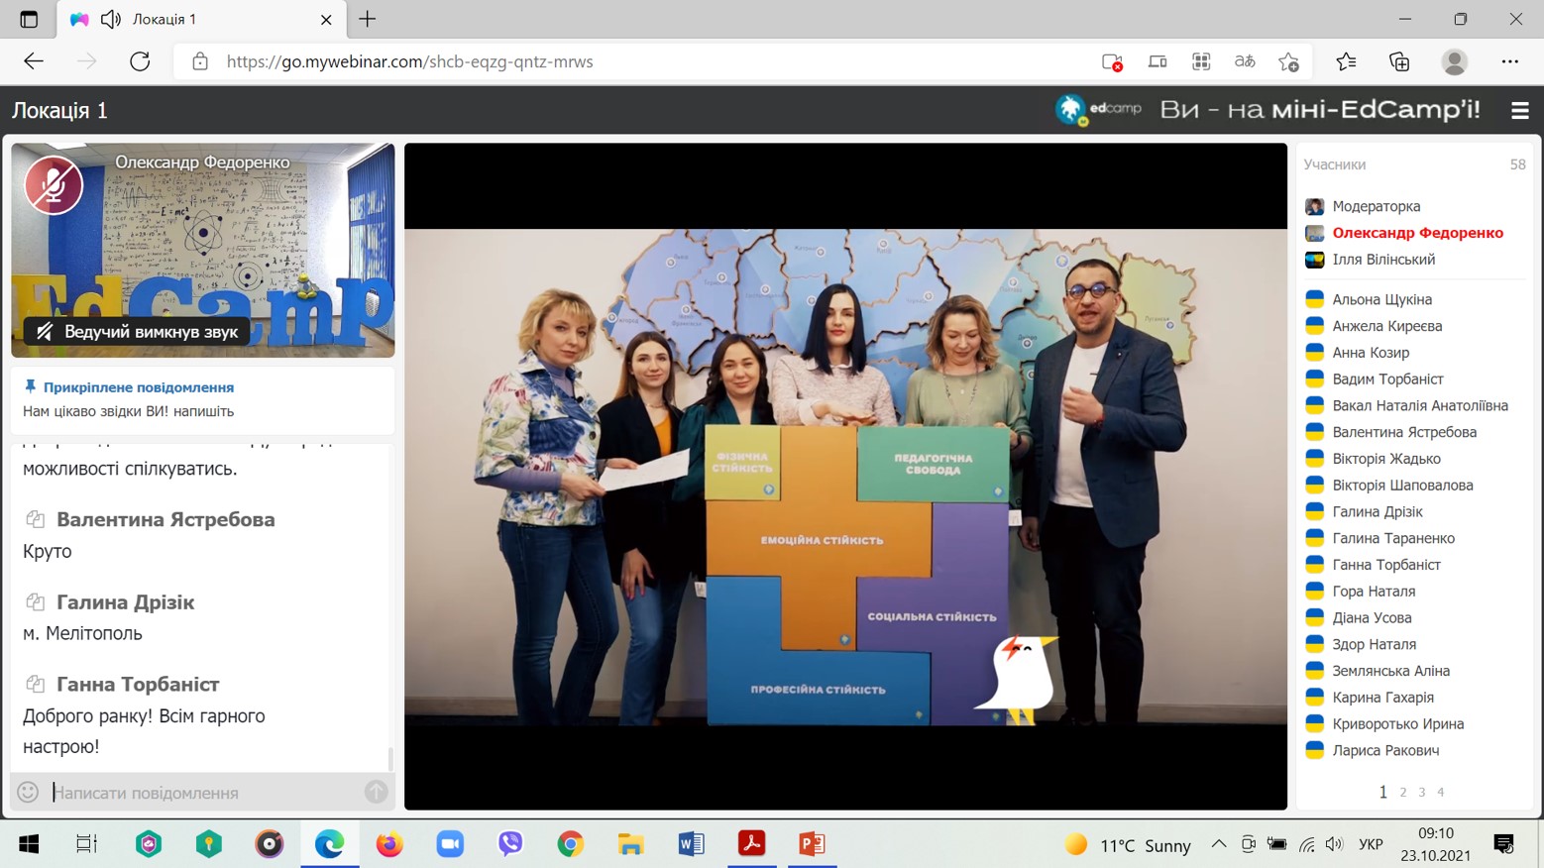1544x868 pixels.
Task: Launch Zoom from the taskbar
Action: (450, 844)
